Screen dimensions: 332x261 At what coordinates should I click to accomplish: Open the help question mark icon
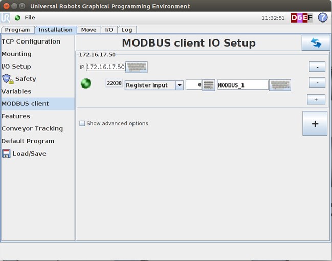323,18
